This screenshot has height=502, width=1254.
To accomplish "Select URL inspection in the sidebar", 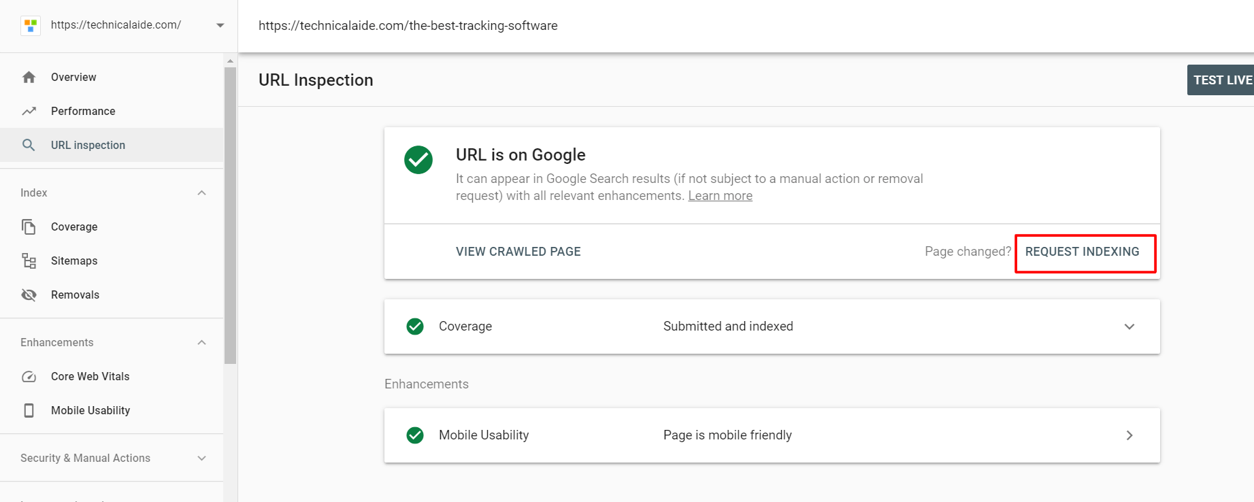I will [x=112, y=145].
